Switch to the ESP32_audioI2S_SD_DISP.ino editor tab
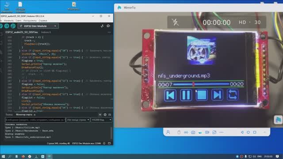This screenshot has width=283, height=159. (22, 32)
